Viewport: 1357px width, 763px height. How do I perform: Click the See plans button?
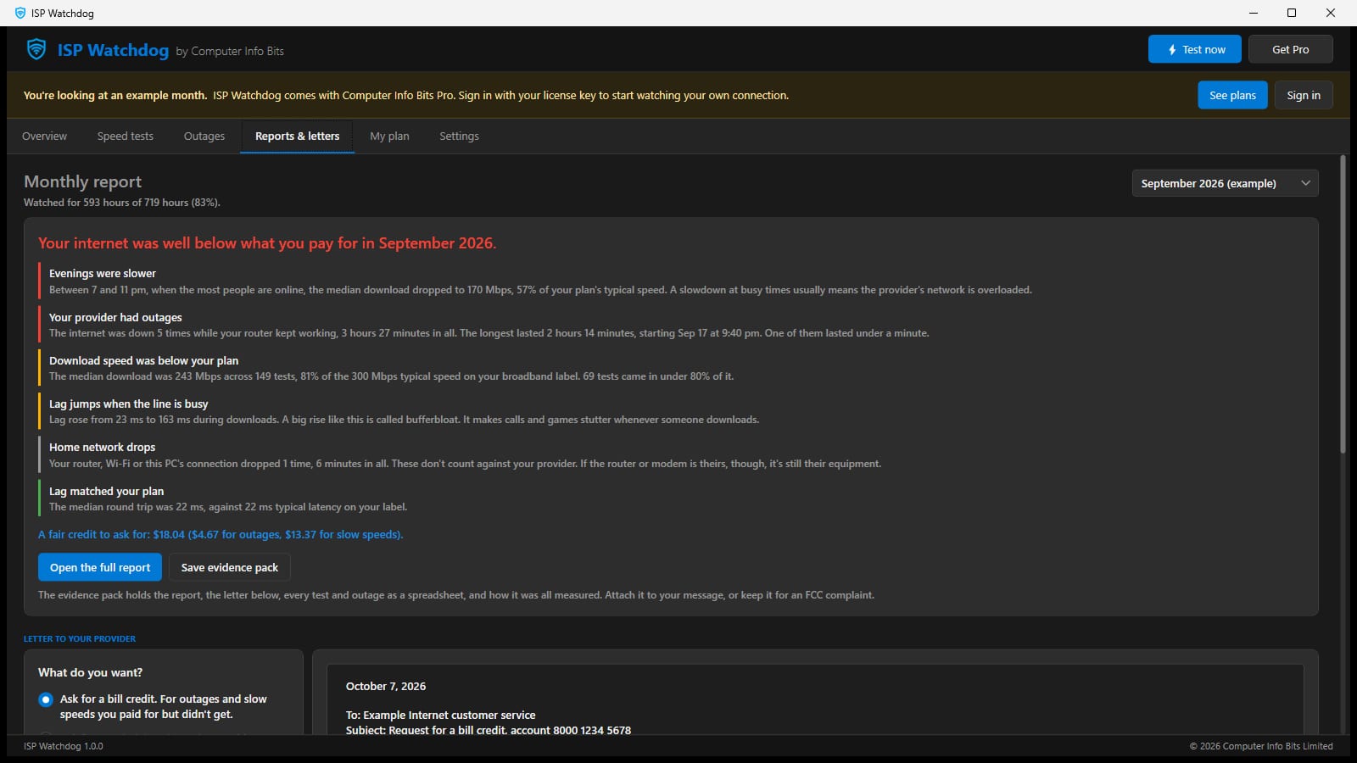(x=1232, y=95)
